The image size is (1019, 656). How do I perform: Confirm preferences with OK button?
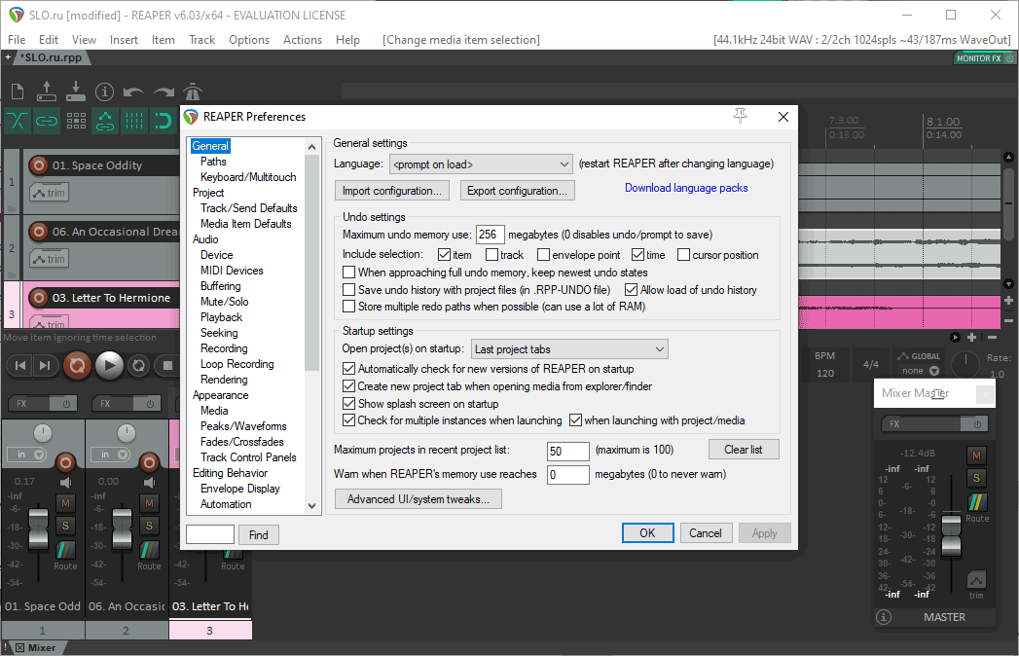coord(647,533)
